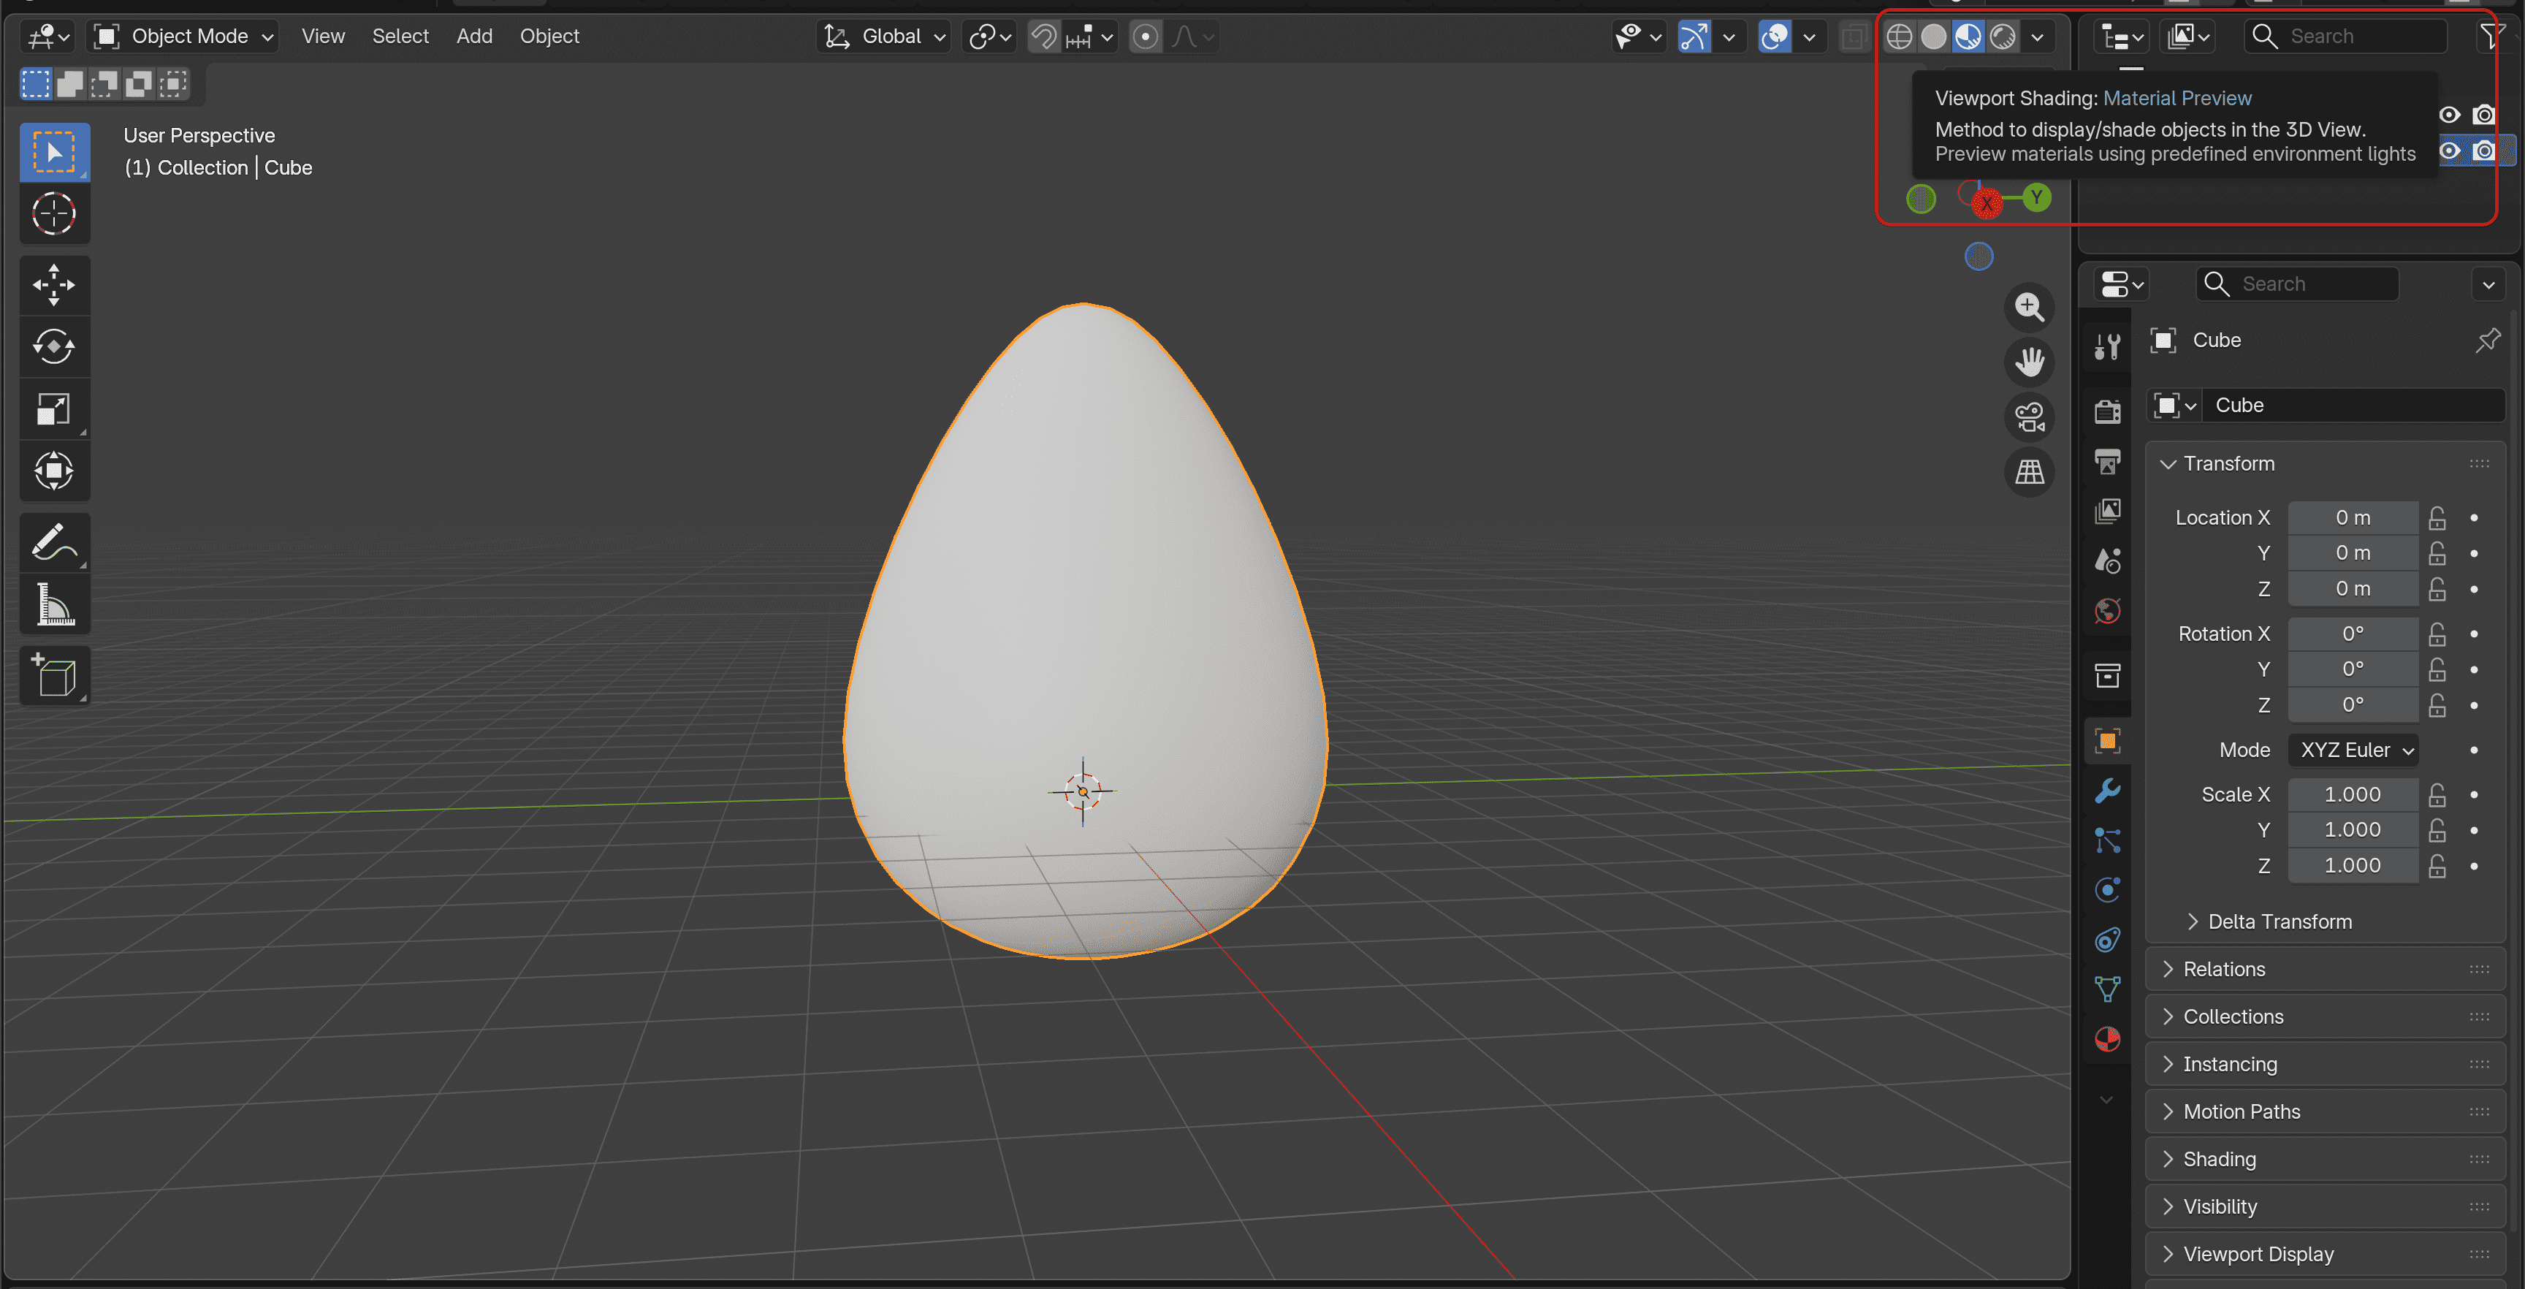Open the Select menu
Viewport: 2525px width, 1289px height.
[x=400, y=37]
